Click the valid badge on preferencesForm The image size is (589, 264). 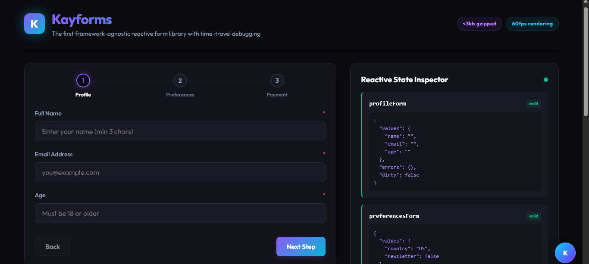(533, 216)
